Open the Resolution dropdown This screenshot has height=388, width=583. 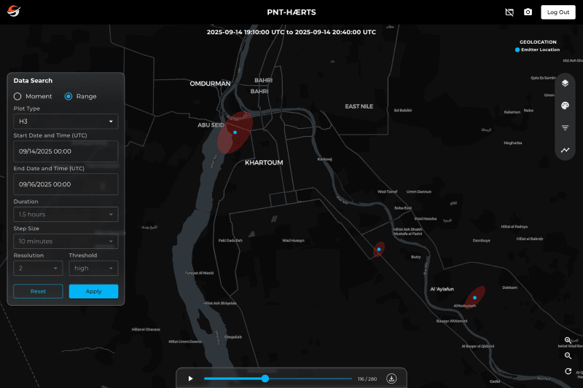pyautogui.click(x=38, y=268)
